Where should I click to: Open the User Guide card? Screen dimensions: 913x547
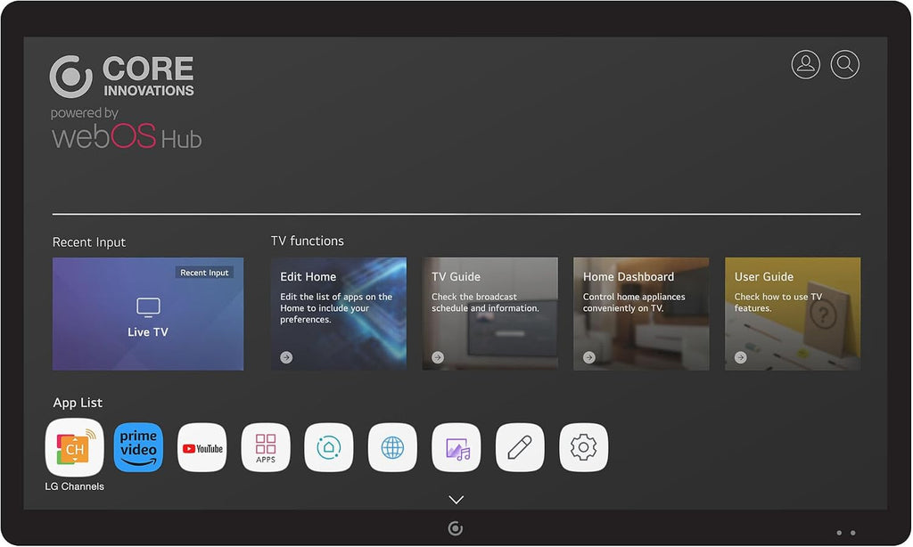point(793,314)
